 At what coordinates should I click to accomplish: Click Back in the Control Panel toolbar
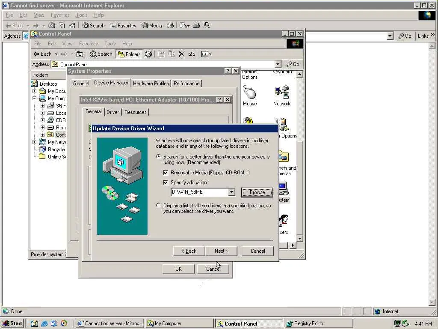(x=43, y=54)
